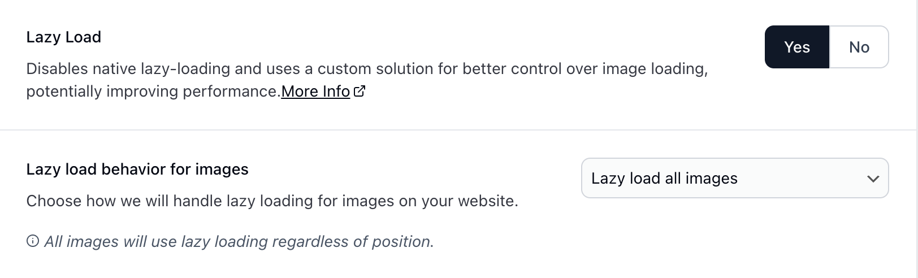
Task: Click the 'All images will use lazy loading' note
Action: (x=239, y=242)
